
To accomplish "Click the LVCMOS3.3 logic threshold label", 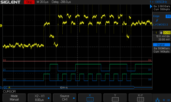I will coord(161,25).
